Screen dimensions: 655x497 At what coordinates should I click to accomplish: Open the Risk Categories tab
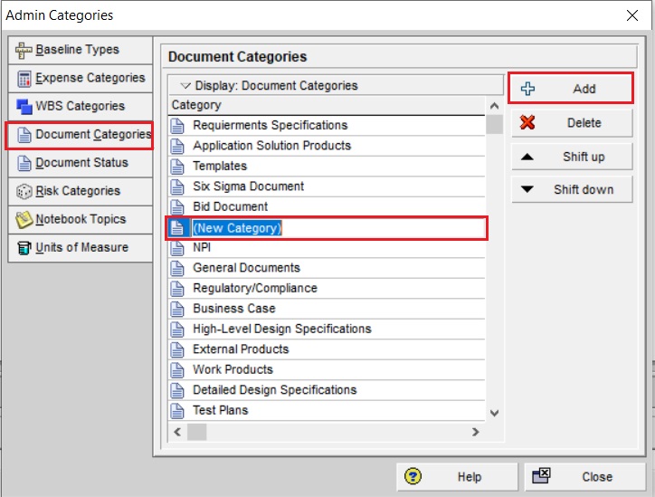tap(78, 191)
